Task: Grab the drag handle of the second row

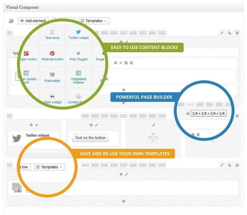Action: pos(10,116)
